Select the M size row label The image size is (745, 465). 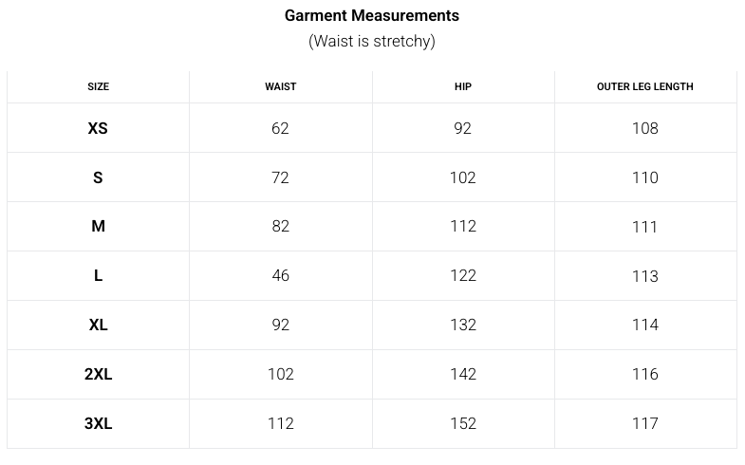coord(98,226)
